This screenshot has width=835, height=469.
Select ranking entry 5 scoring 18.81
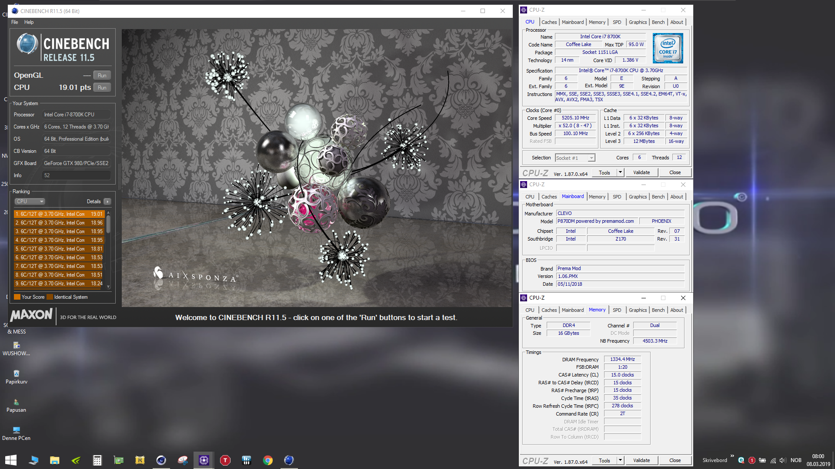coord(59,249)
